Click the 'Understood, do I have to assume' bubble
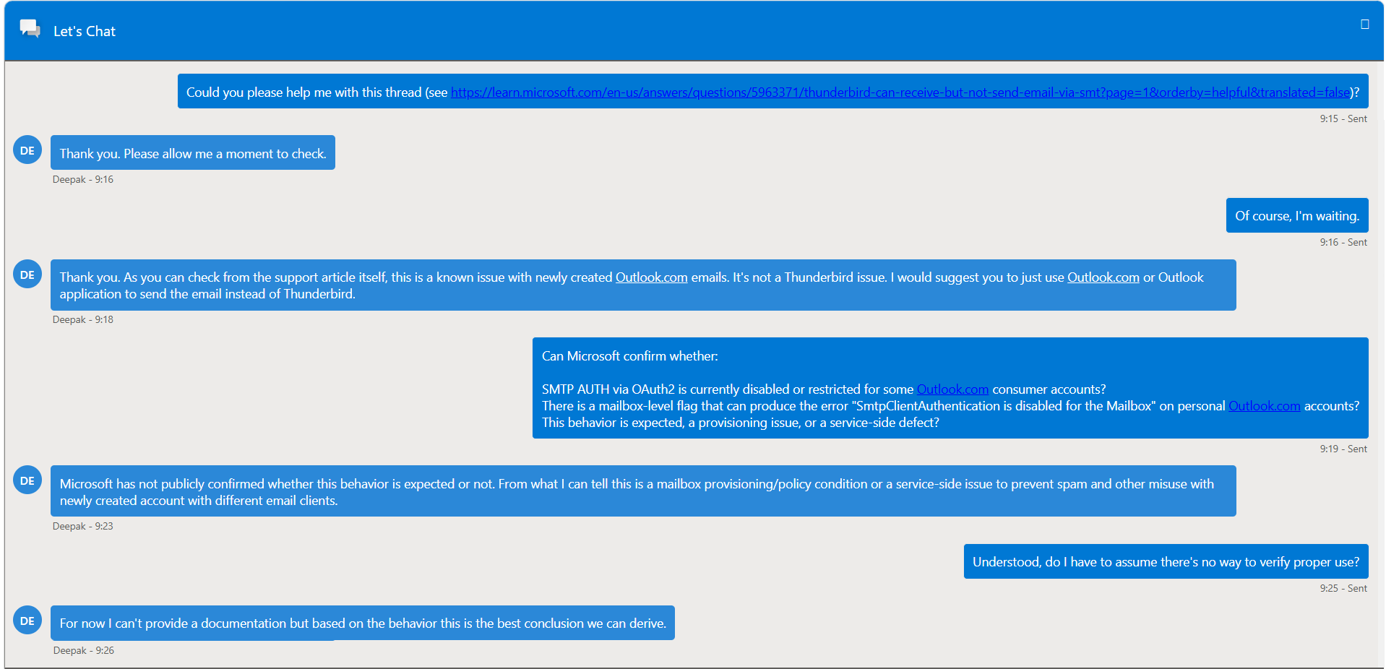The image size is (1386, 669). pyautogui.click(x=1166, y=561)
